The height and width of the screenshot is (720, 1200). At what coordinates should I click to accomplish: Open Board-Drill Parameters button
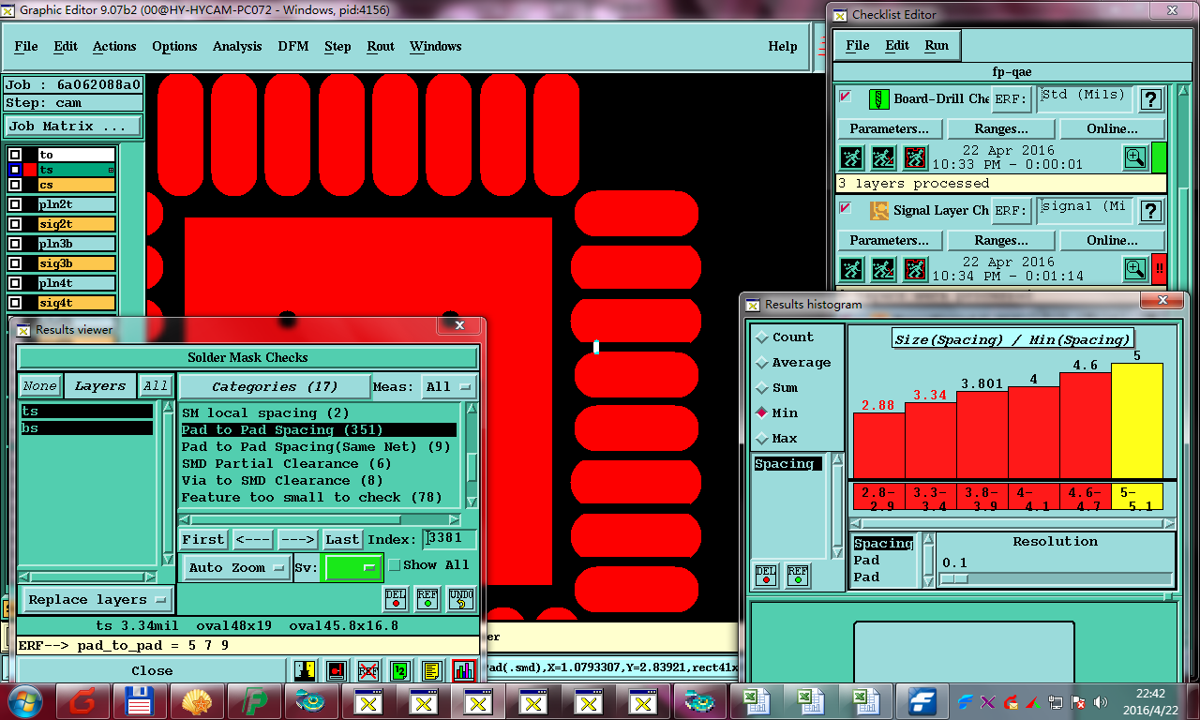[889, 128]
